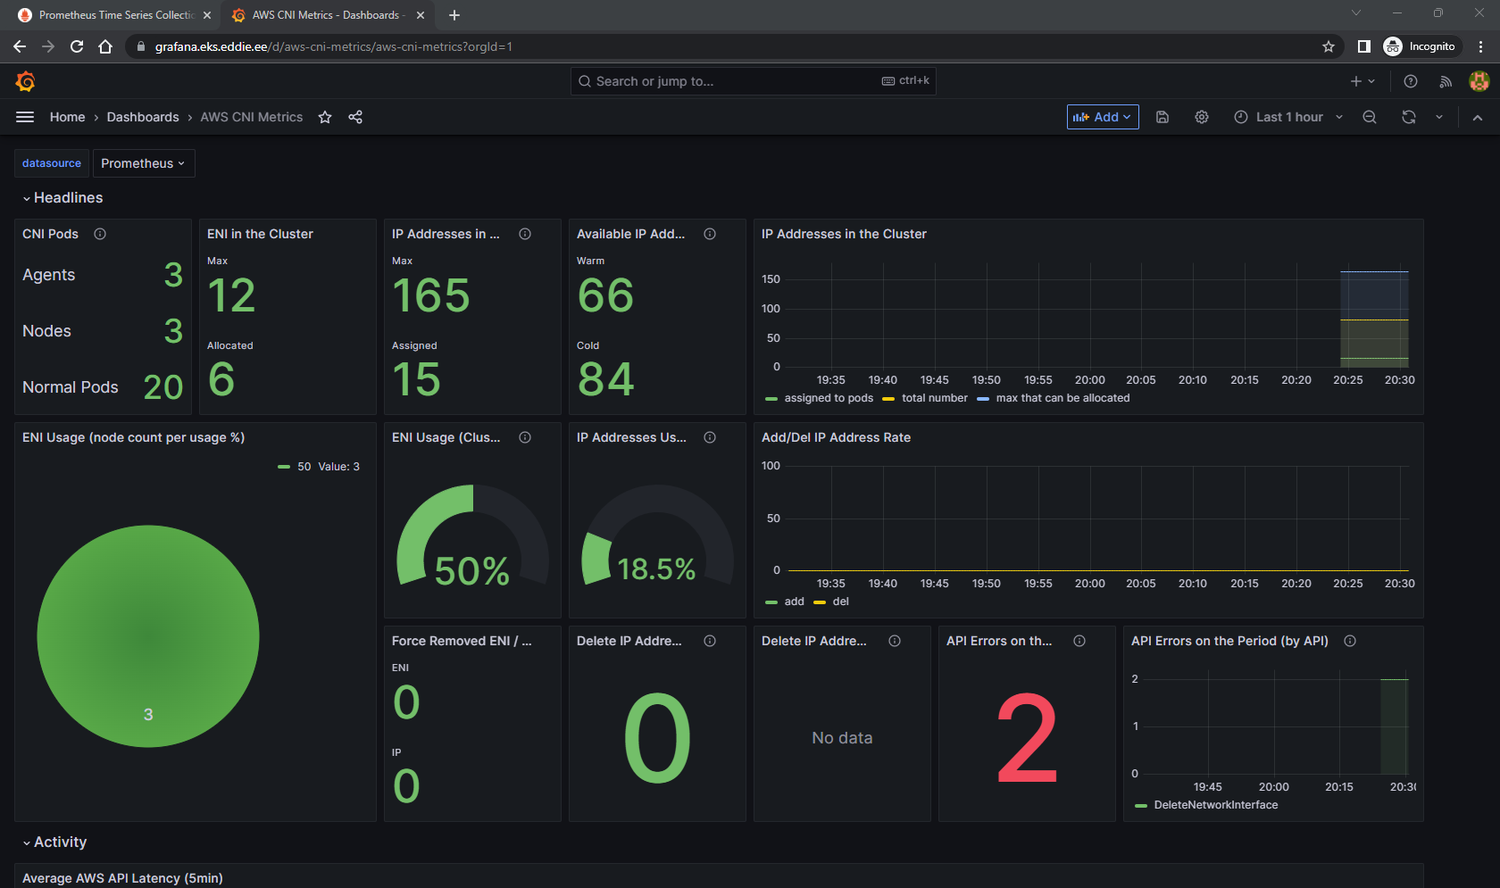Image resolution: width=1500 pixels, height=888 pixels.
Task: Open Add/Del IP Address Rate panel title
Action: click(836, 437)
